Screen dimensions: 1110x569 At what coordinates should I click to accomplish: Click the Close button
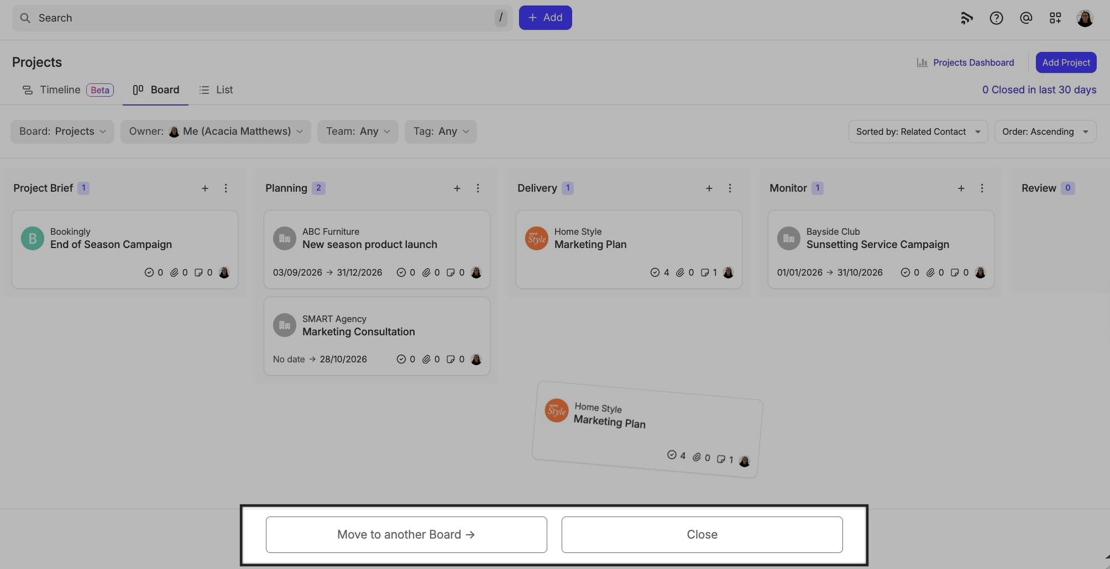(x=702, y=535)
